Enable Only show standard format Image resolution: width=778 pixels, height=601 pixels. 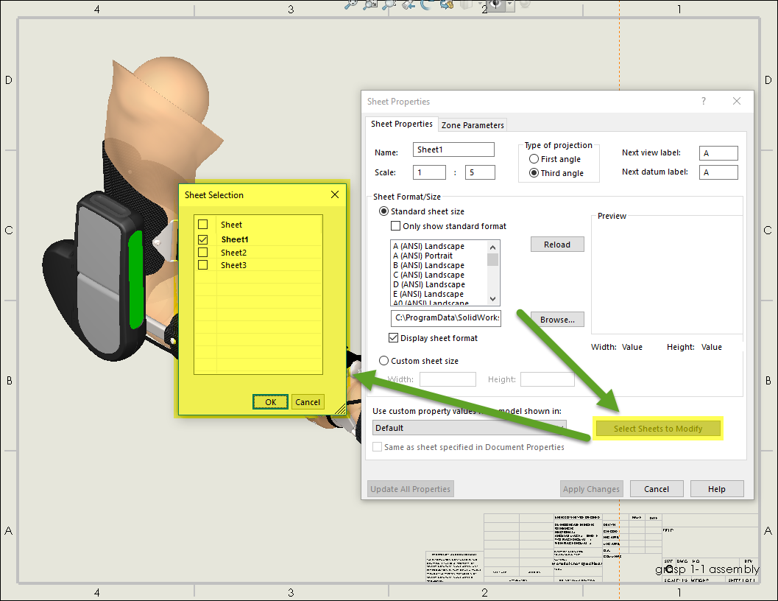pos(396,226)
